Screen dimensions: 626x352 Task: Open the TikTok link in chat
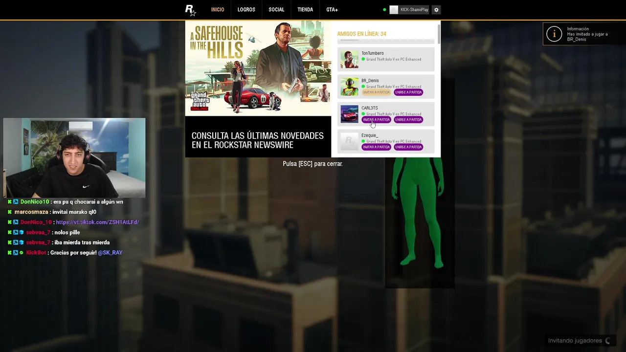97,222
